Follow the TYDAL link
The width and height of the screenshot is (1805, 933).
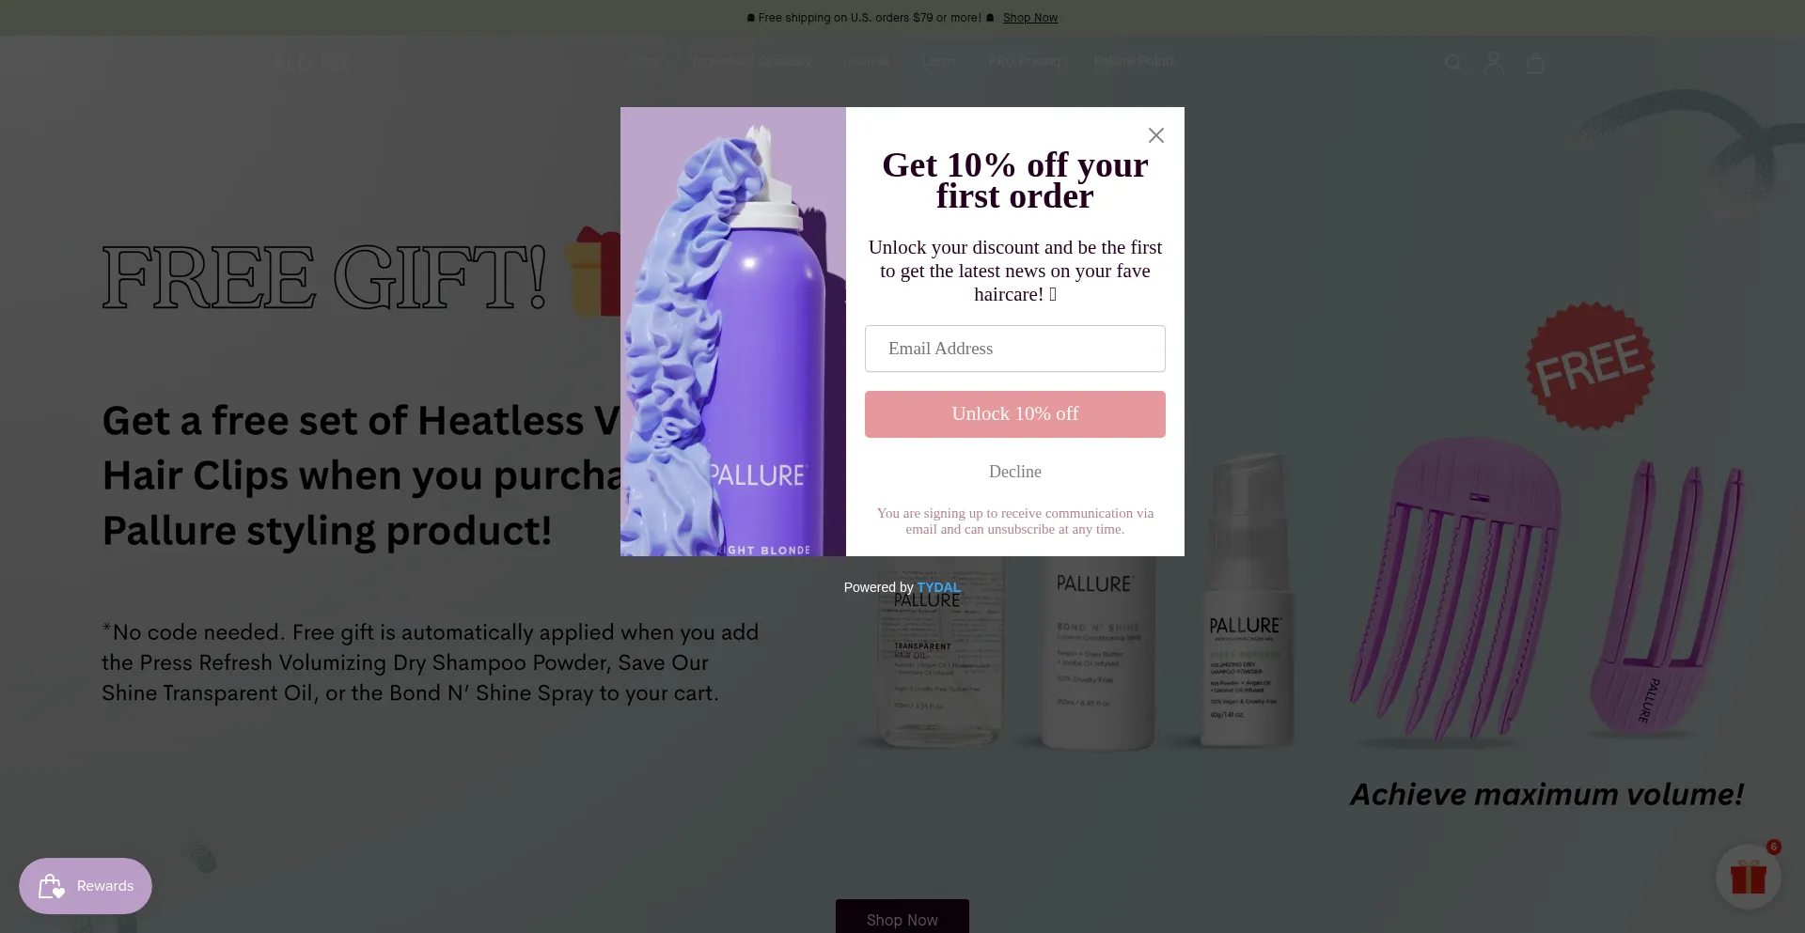(938, 587)
